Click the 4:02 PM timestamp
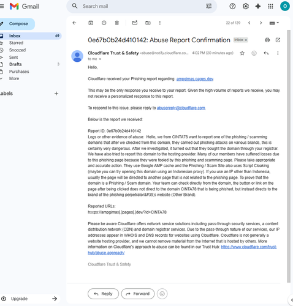This screenshot has height=306, width=293. point(213,53)
